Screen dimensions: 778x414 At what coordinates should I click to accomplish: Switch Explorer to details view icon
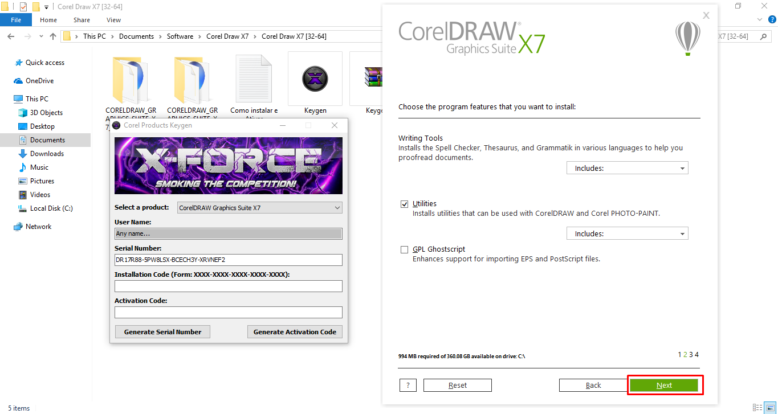756,408
